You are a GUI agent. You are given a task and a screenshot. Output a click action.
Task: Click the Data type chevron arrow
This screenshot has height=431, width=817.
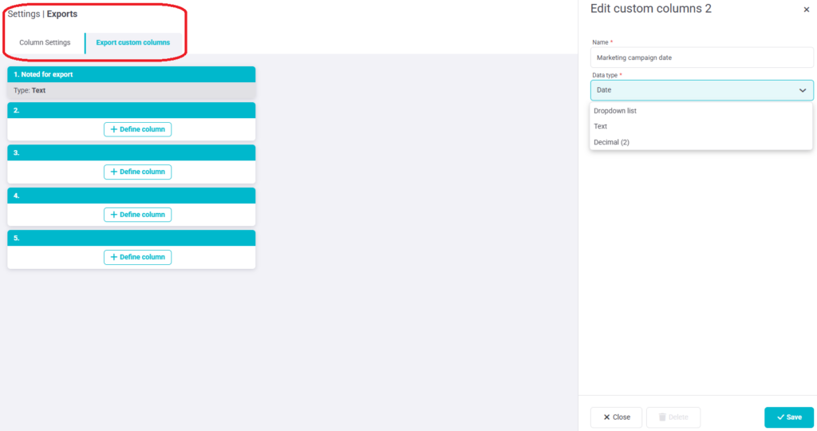pyautogui.click(x=803, y=91)
